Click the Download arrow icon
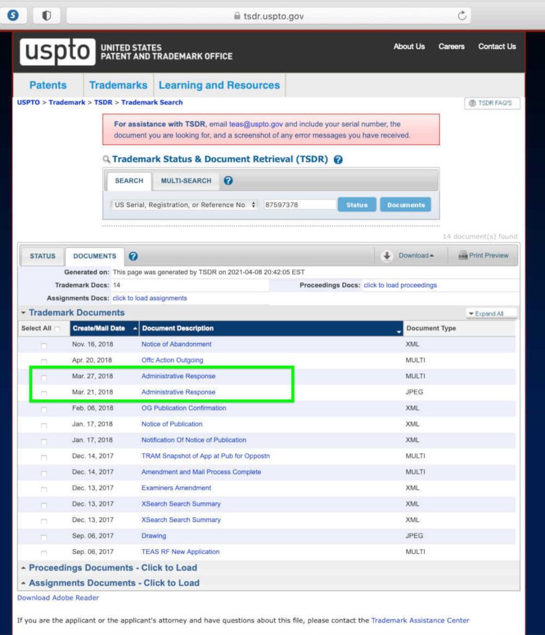The image size is (545, 635). click(387, 255)
